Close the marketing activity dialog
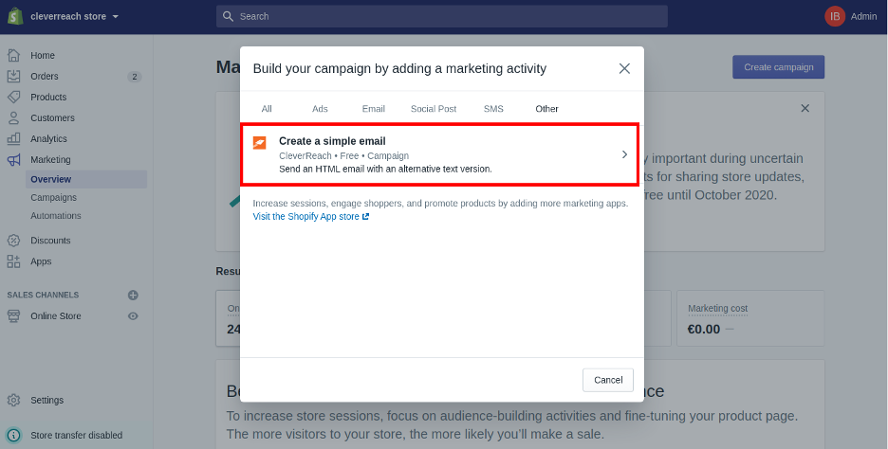 (624, 68)
